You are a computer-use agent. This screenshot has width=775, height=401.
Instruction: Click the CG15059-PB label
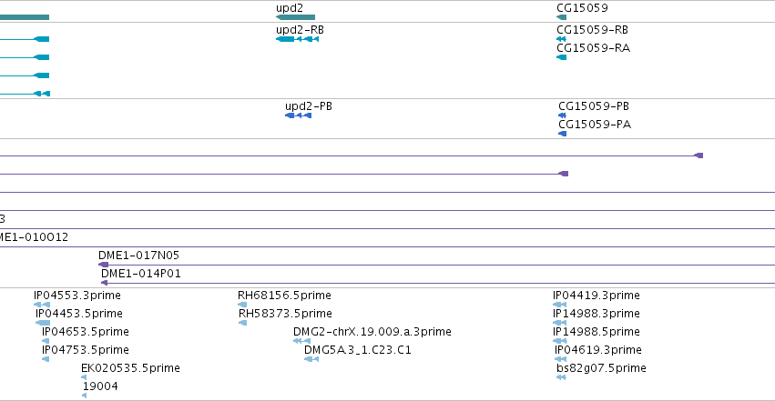point(594,106)
